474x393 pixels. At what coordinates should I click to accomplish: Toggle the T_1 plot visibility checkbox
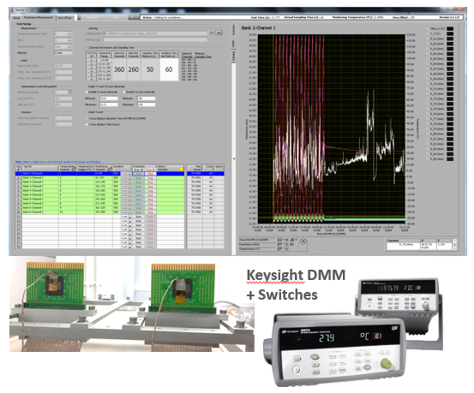coord(428,34)
